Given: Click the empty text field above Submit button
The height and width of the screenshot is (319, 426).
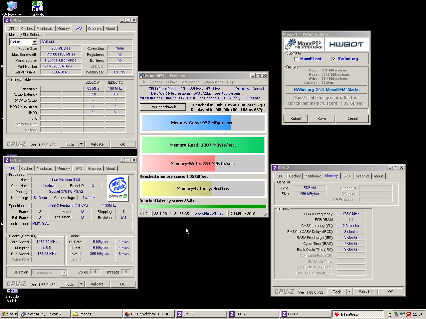Looking at the screenshot, I should tap(326, 111).
